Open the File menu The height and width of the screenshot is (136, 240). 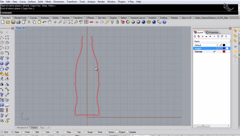pyautogui.click(x=2, y=2)
